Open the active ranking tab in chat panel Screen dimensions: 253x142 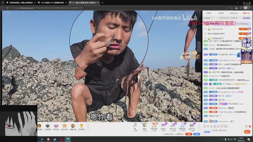click(221, 13)
